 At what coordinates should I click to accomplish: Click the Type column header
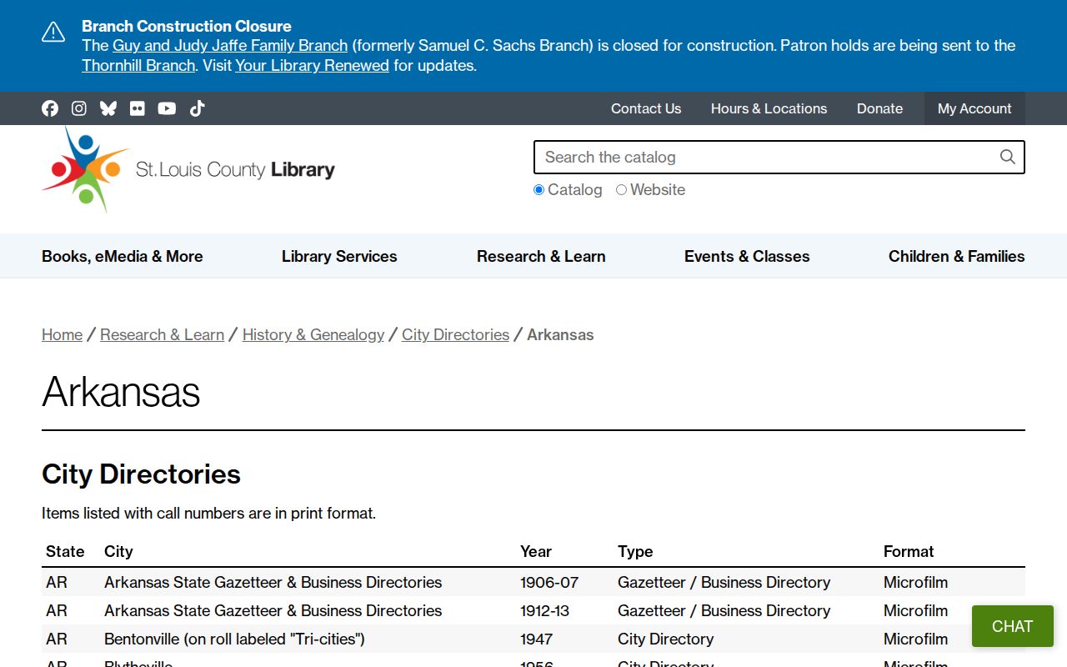635,551
